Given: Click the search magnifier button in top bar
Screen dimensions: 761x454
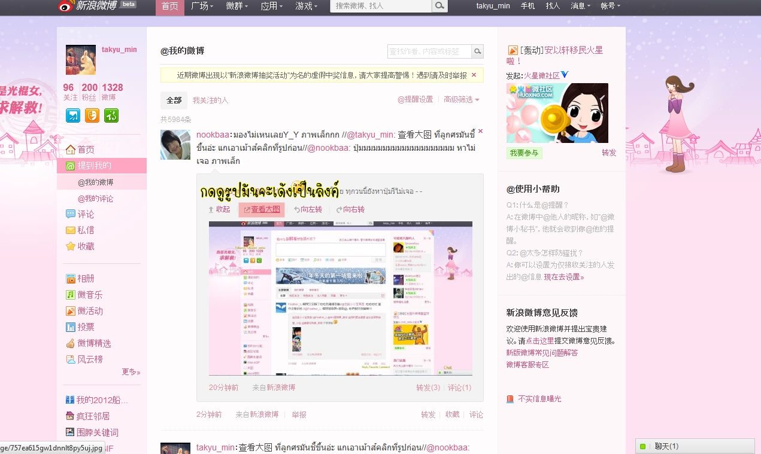Looking at the screenshot, I should [440, 6].
